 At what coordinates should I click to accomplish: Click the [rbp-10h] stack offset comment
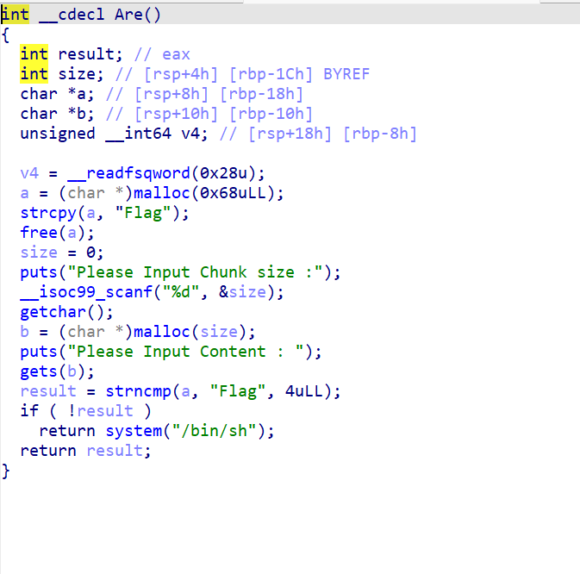(x=271, y=114)
